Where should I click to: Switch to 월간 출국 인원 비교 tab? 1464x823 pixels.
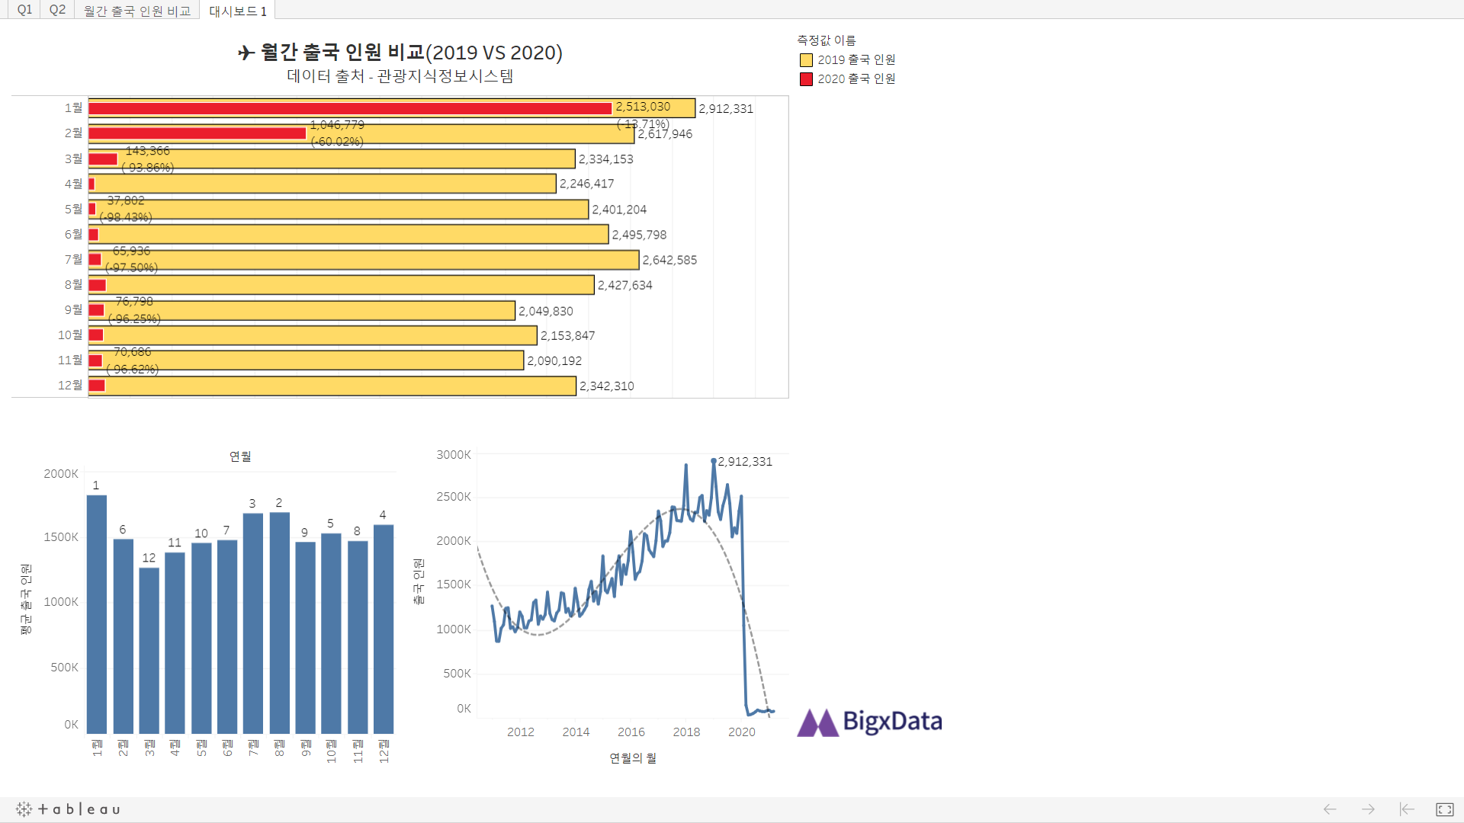click(x=137, y=11)
